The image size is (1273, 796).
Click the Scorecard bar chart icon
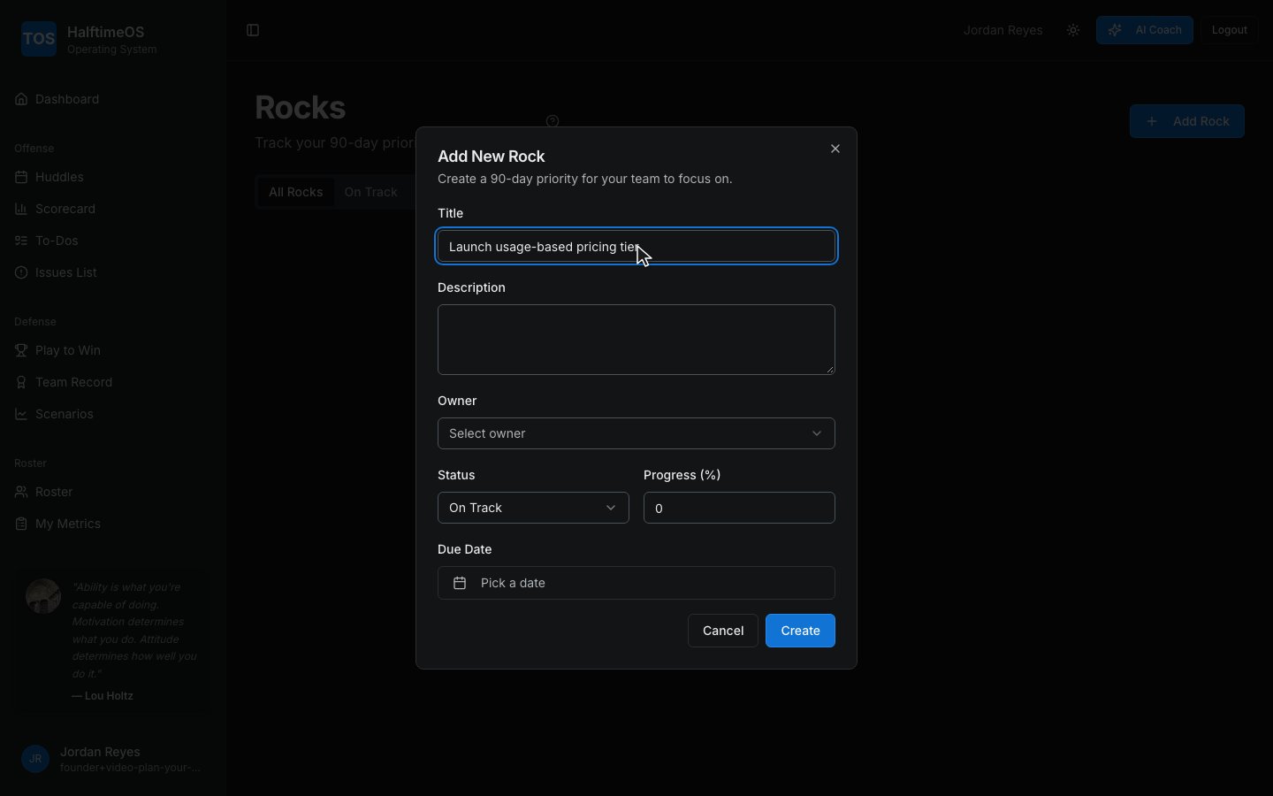[x=21, y=209]
